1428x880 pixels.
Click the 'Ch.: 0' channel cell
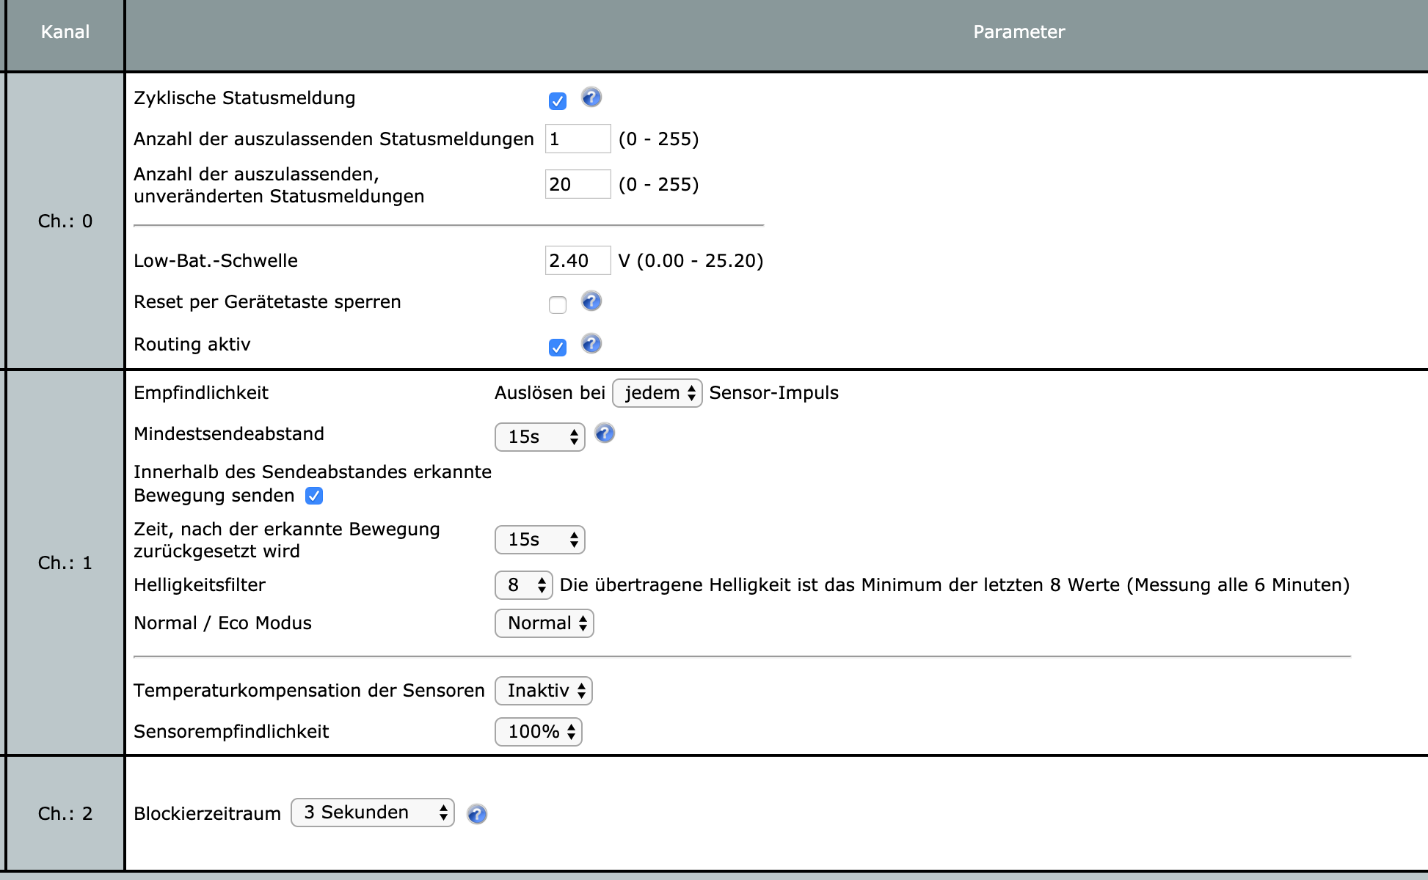(x=65, y=221)
